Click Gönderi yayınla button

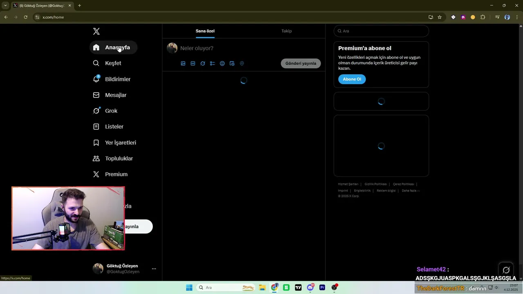pyautogui.click(x=301, y=63)
